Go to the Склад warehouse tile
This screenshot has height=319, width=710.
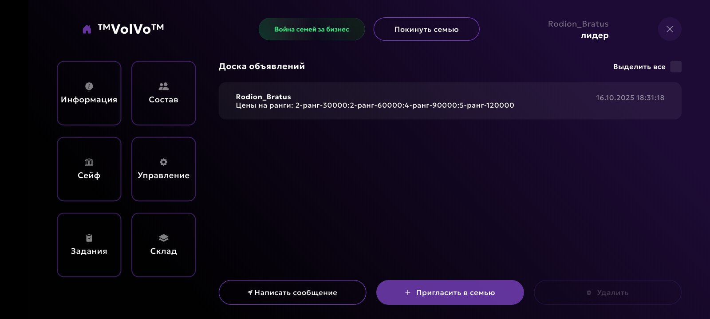(x=163, y=245)
